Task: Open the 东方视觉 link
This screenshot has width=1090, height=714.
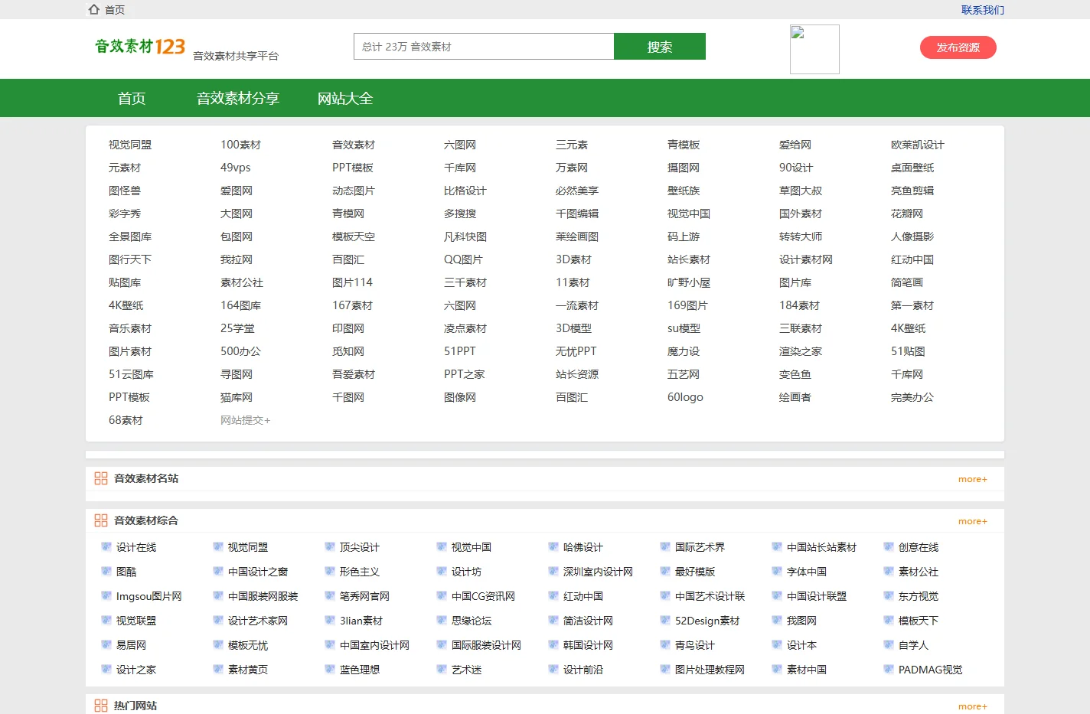Action: tap(919, 596)
